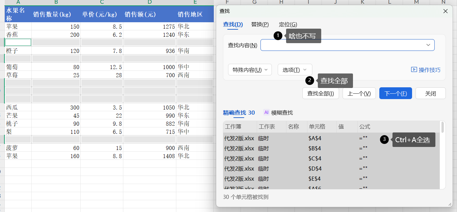The height and width of the screenshot is (212, 457).
Task: Click the sales amount cell 1240
Action: 150,34
